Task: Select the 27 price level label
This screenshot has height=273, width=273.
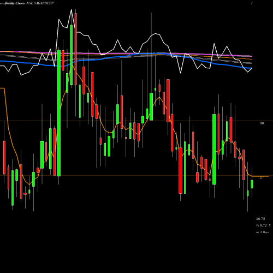Action: (x=262, y=177)
